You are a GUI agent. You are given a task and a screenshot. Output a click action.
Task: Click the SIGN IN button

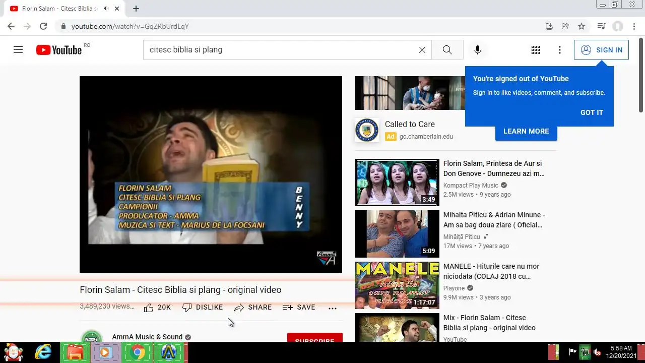pyautogui.click(x=601, y=50)
